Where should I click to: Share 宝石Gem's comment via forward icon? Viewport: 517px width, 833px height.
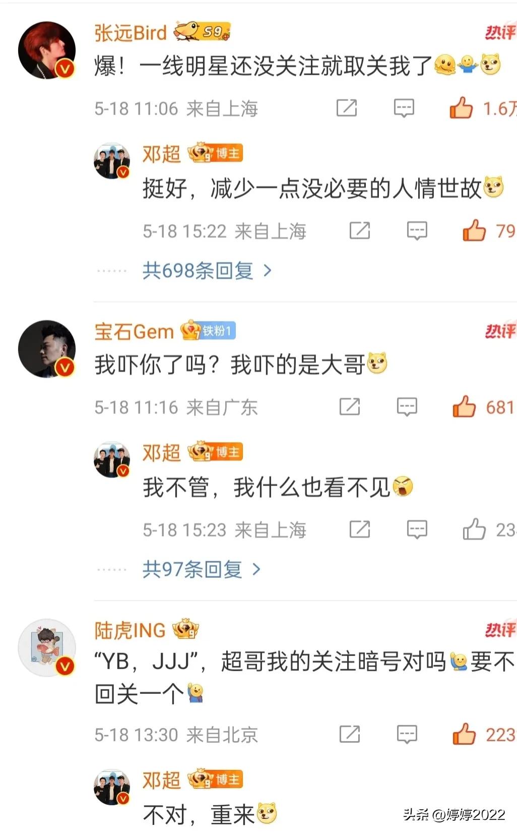[350, 406]
